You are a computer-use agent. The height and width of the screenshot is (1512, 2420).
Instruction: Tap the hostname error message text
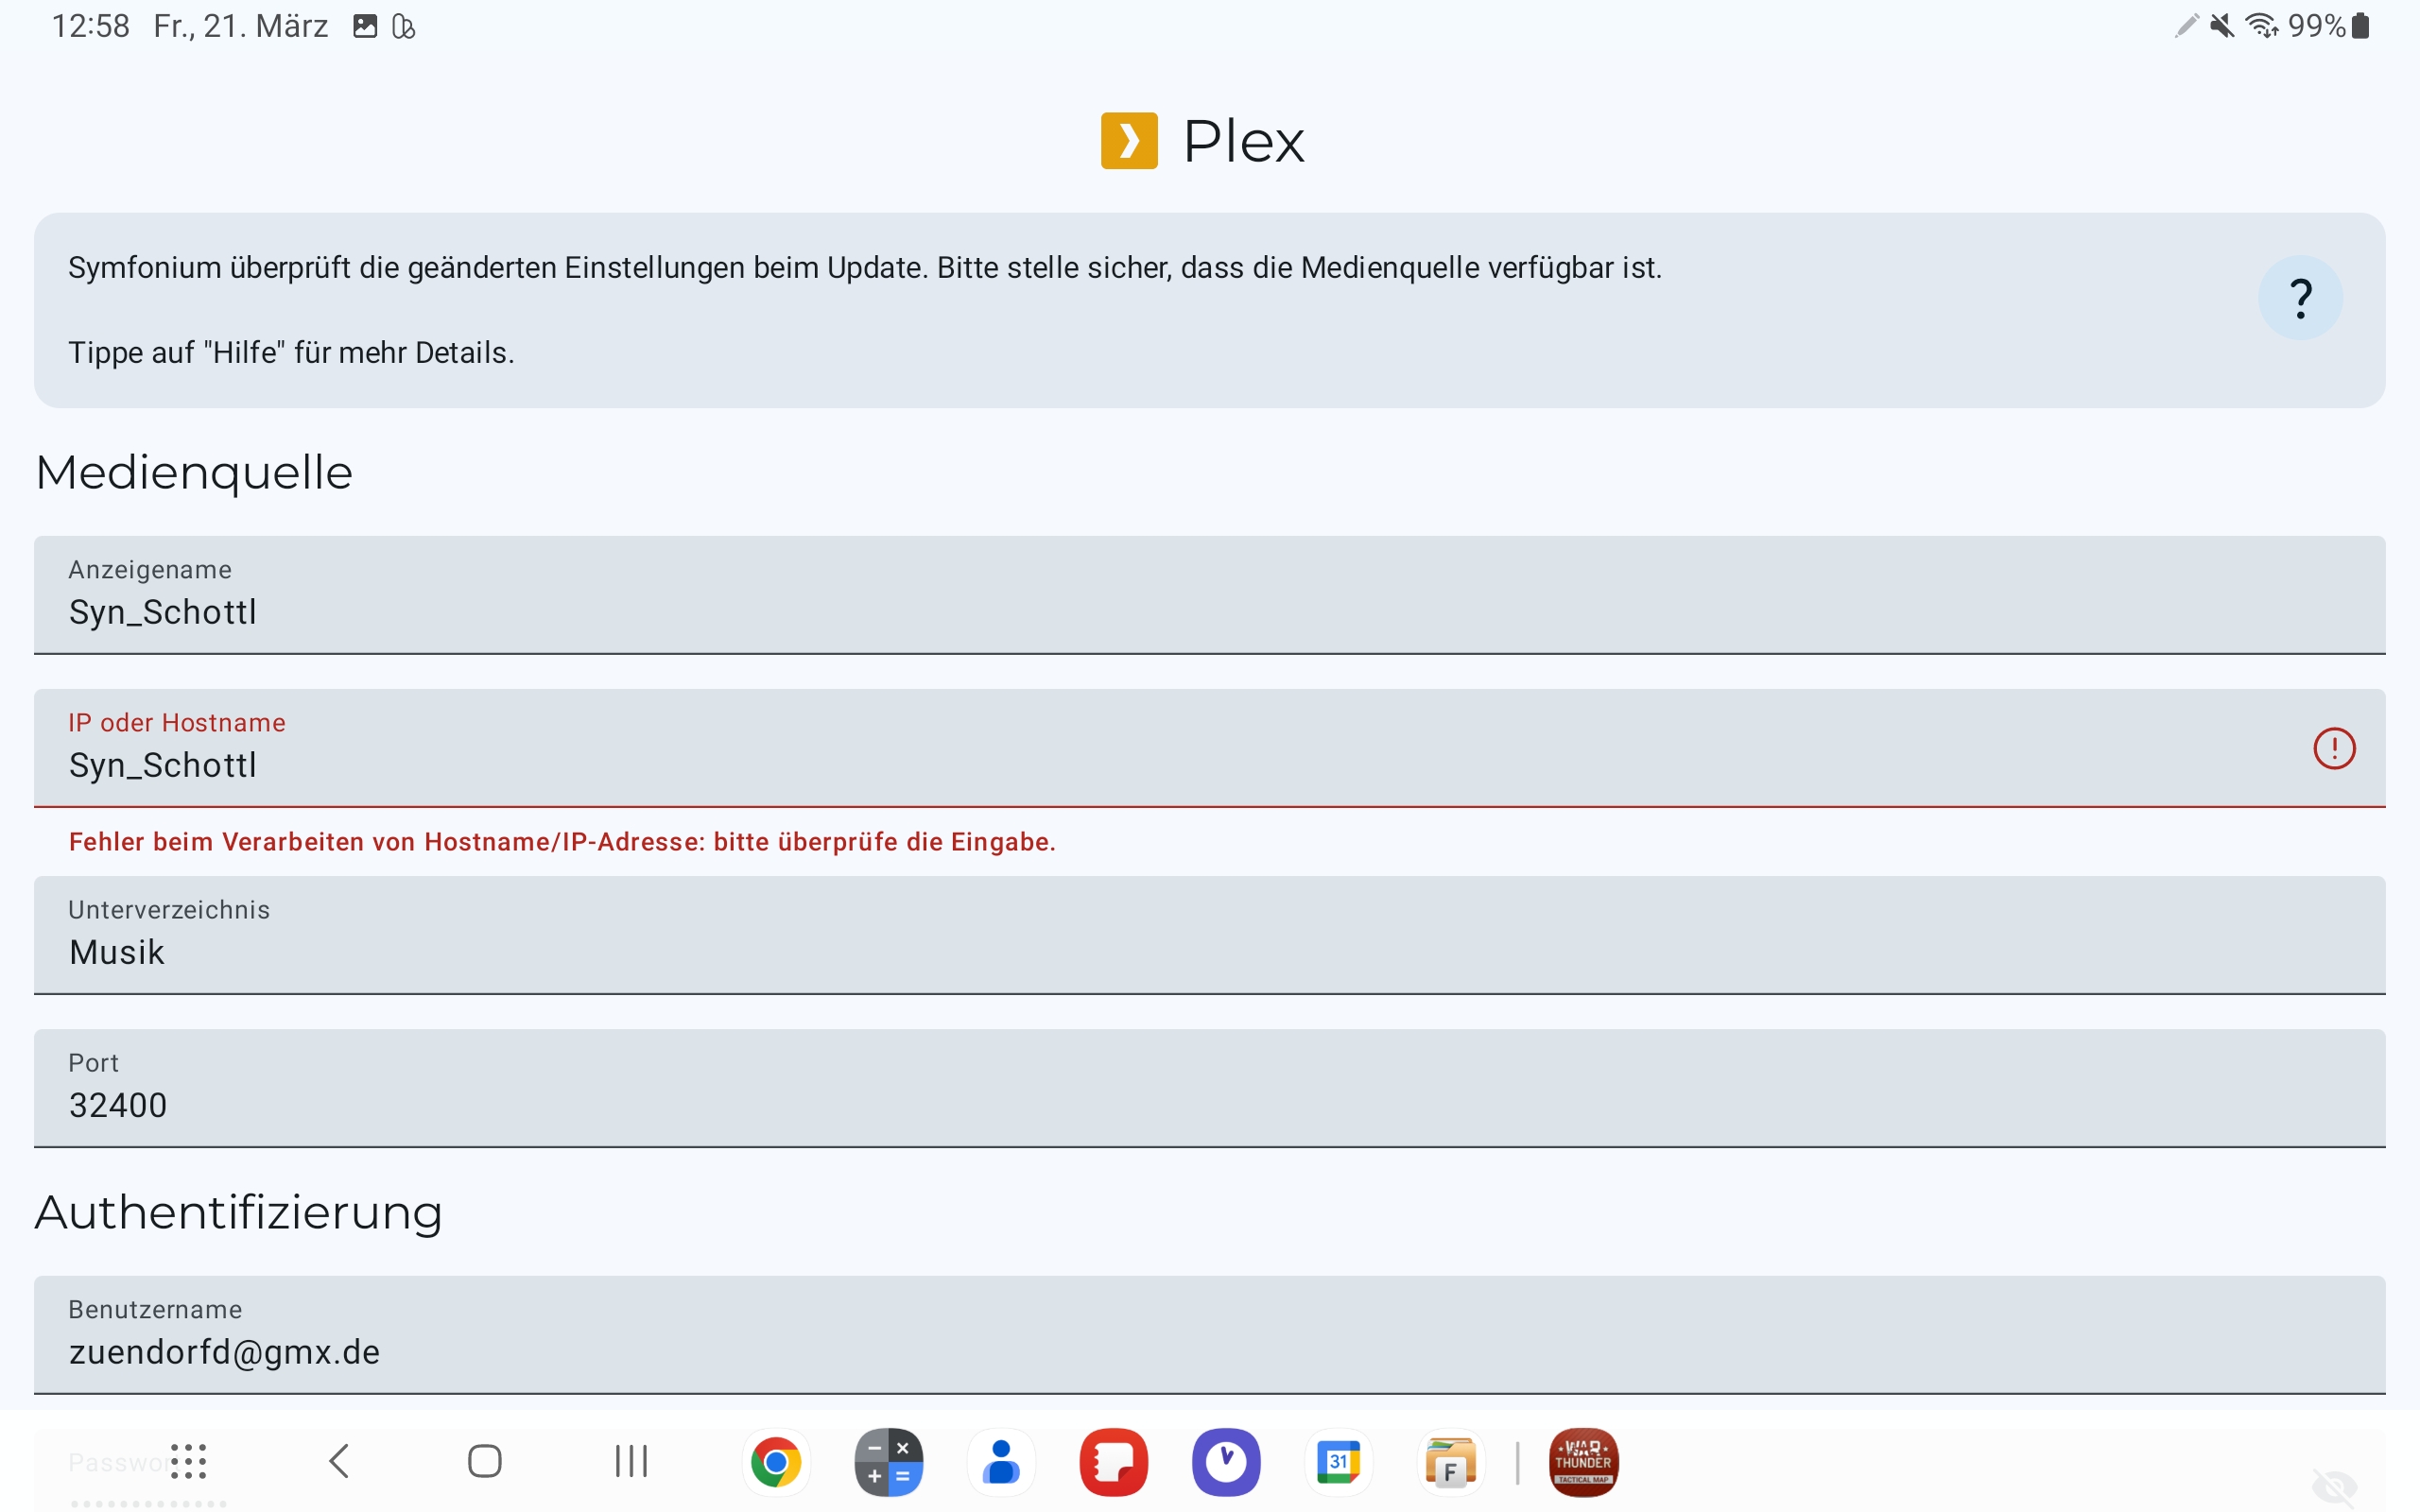tap(562, 842)
